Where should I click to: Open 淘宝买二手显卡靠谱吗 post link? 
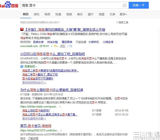pos(50,71)
